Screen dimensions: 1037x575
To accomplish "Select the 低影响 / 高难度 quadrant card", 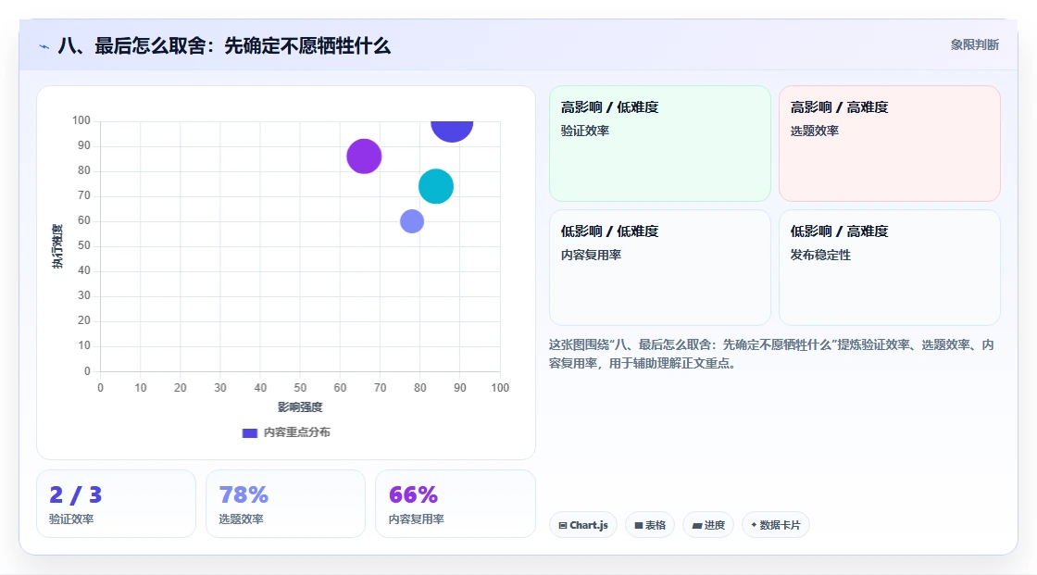I will coord(890,268).
